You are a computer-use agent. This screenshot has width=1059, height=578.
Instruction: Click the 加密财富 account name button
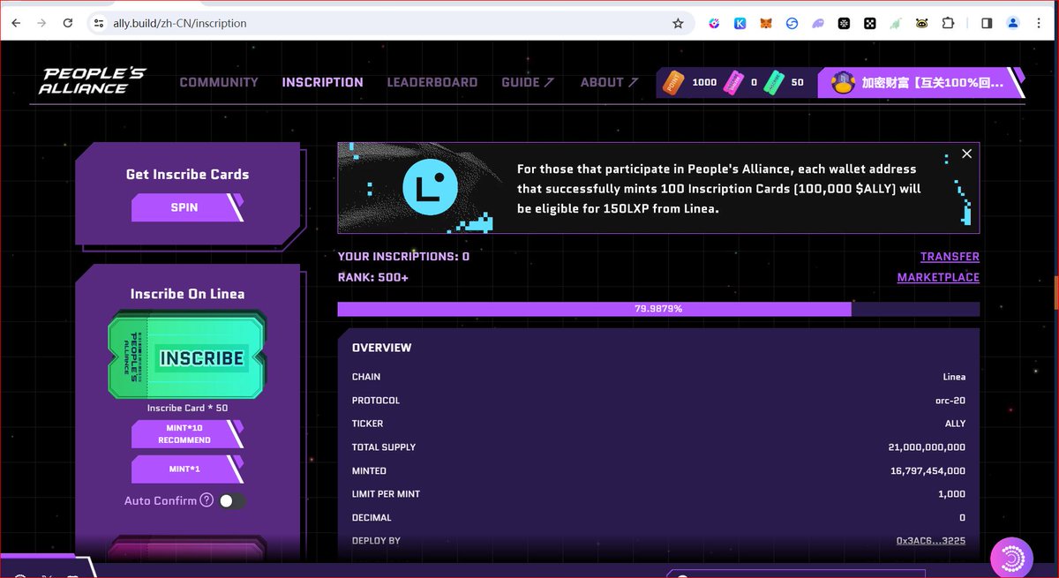point(932,83)
